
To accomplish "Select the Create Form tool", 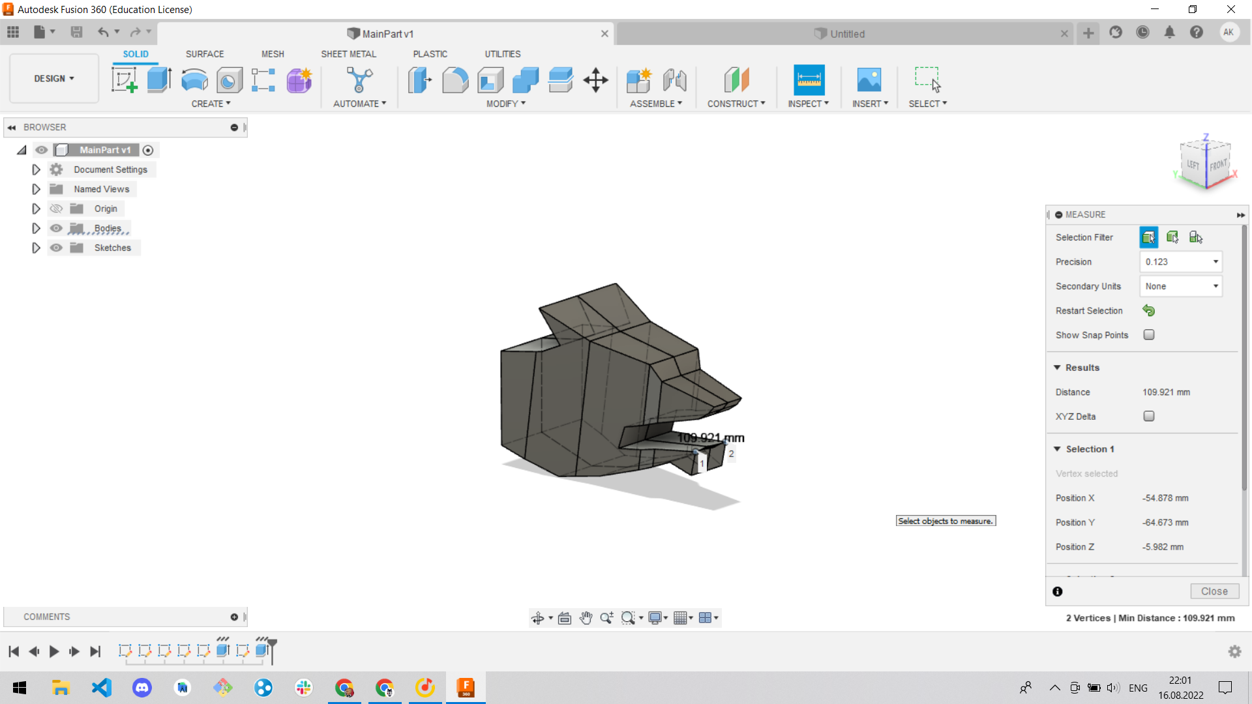I will coord(299,80).
